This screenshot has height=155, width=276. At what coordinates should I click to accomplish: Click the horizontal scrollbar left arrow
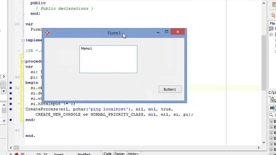coord(11,148)
